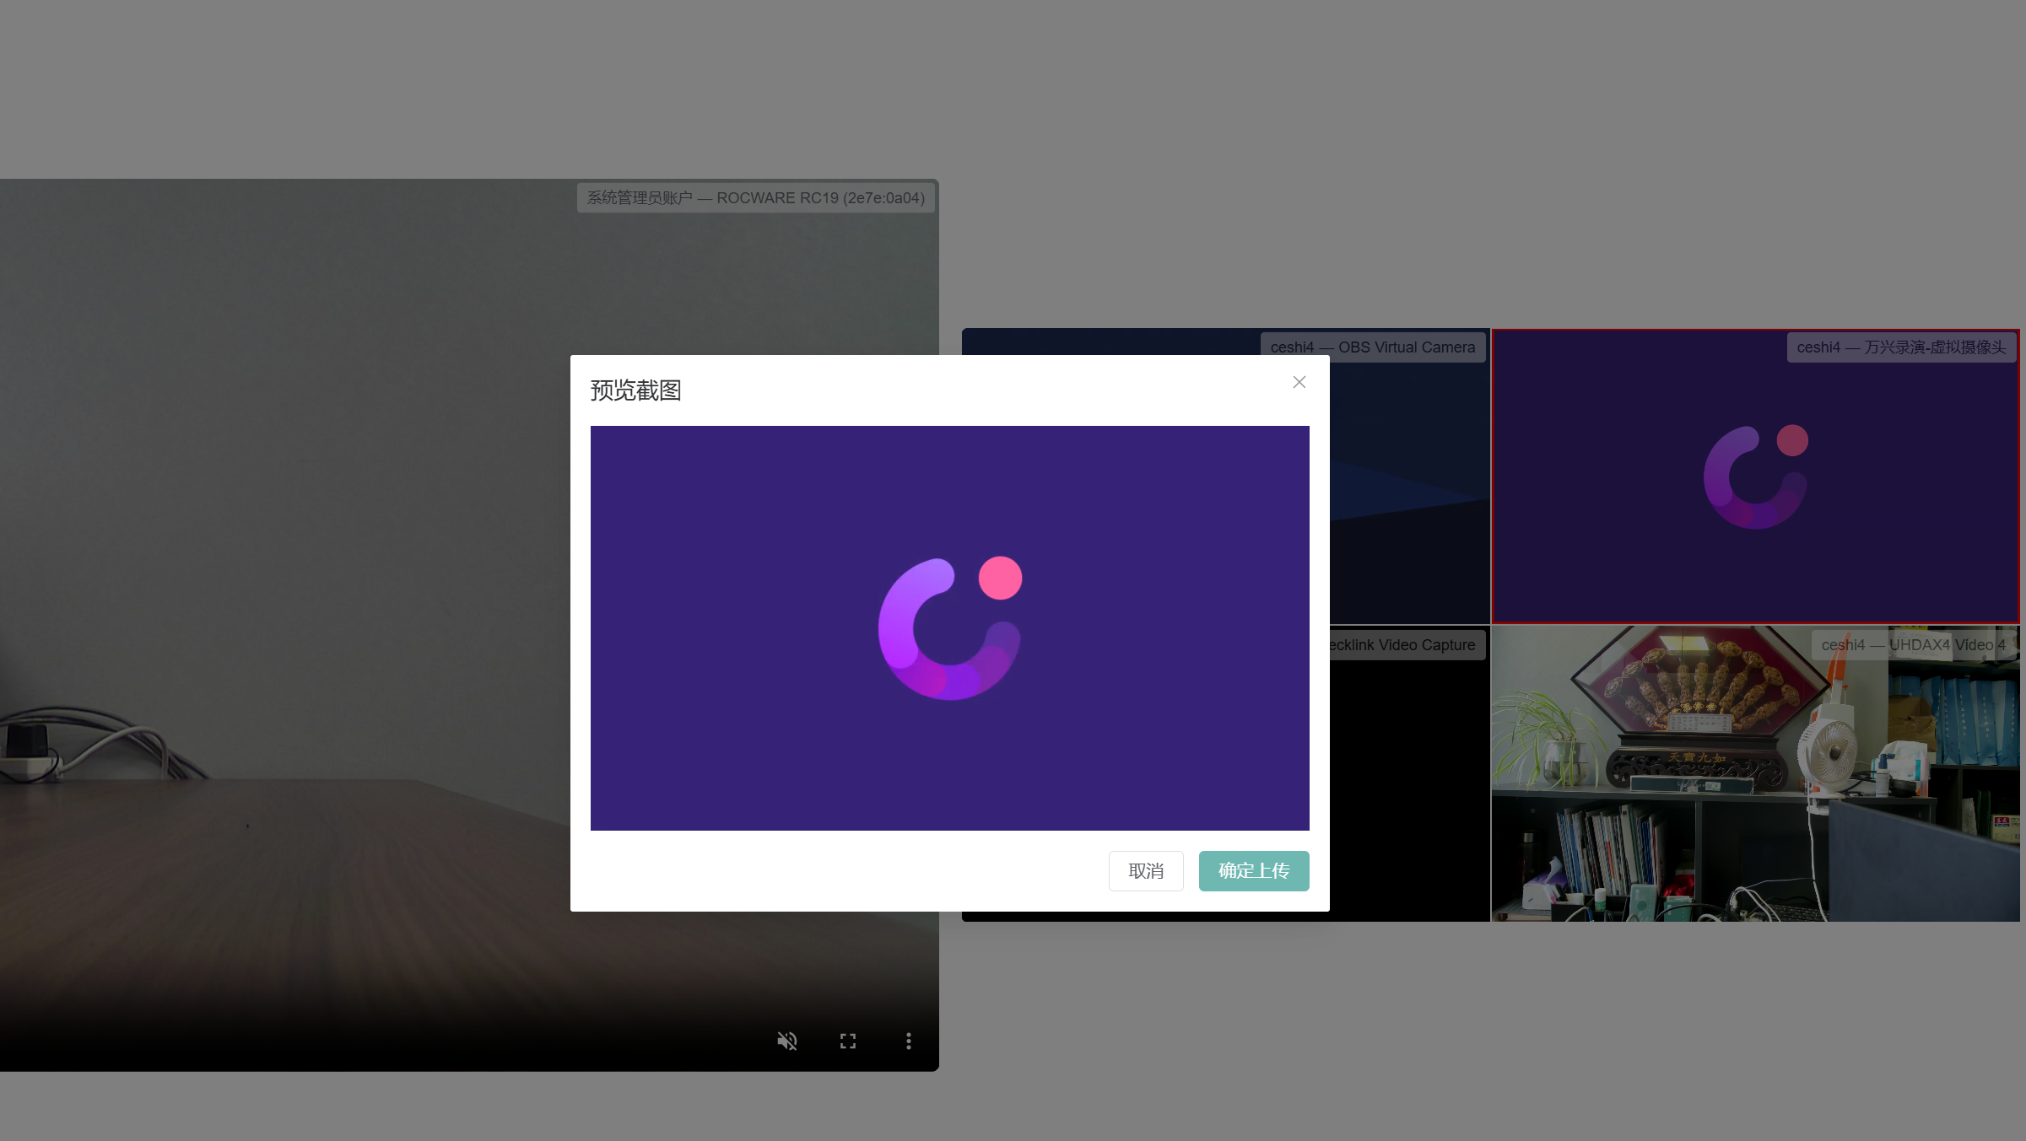Click the ceshi4 — OBS Virtual Camera label
Viewport: 2026px width, 1141px height.
(1372, 347)
